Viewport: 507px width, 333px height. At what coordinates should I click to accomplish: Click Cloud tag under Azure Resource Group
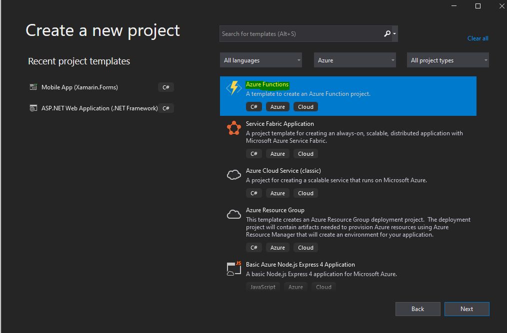point(305,248)
